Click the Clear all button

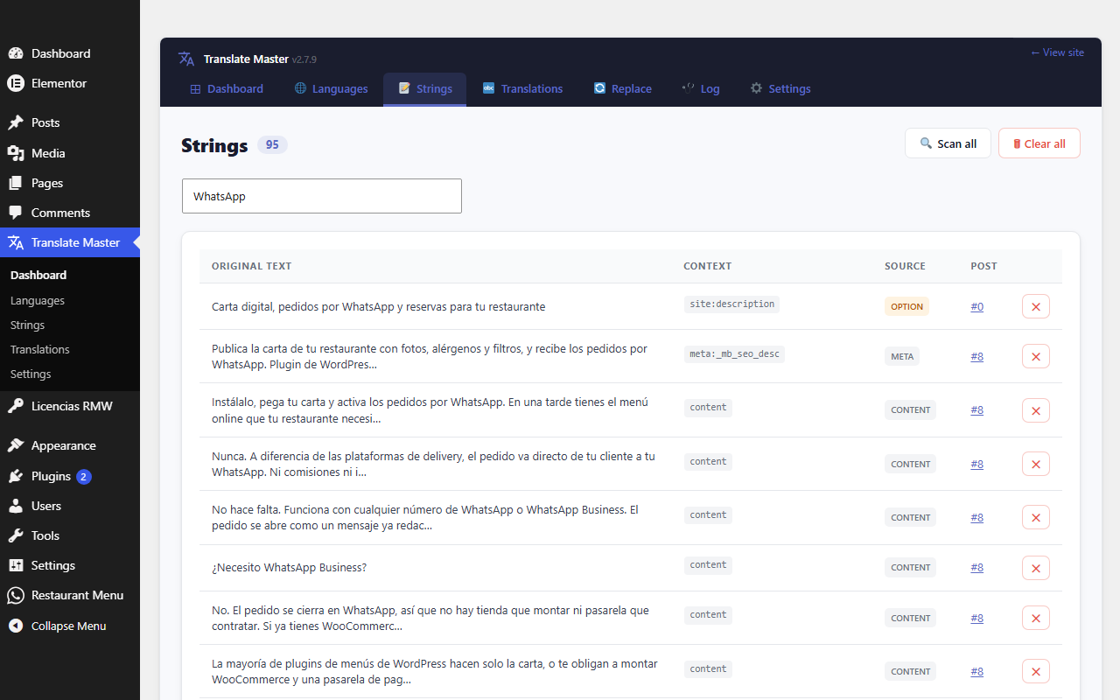point(1039,143)
